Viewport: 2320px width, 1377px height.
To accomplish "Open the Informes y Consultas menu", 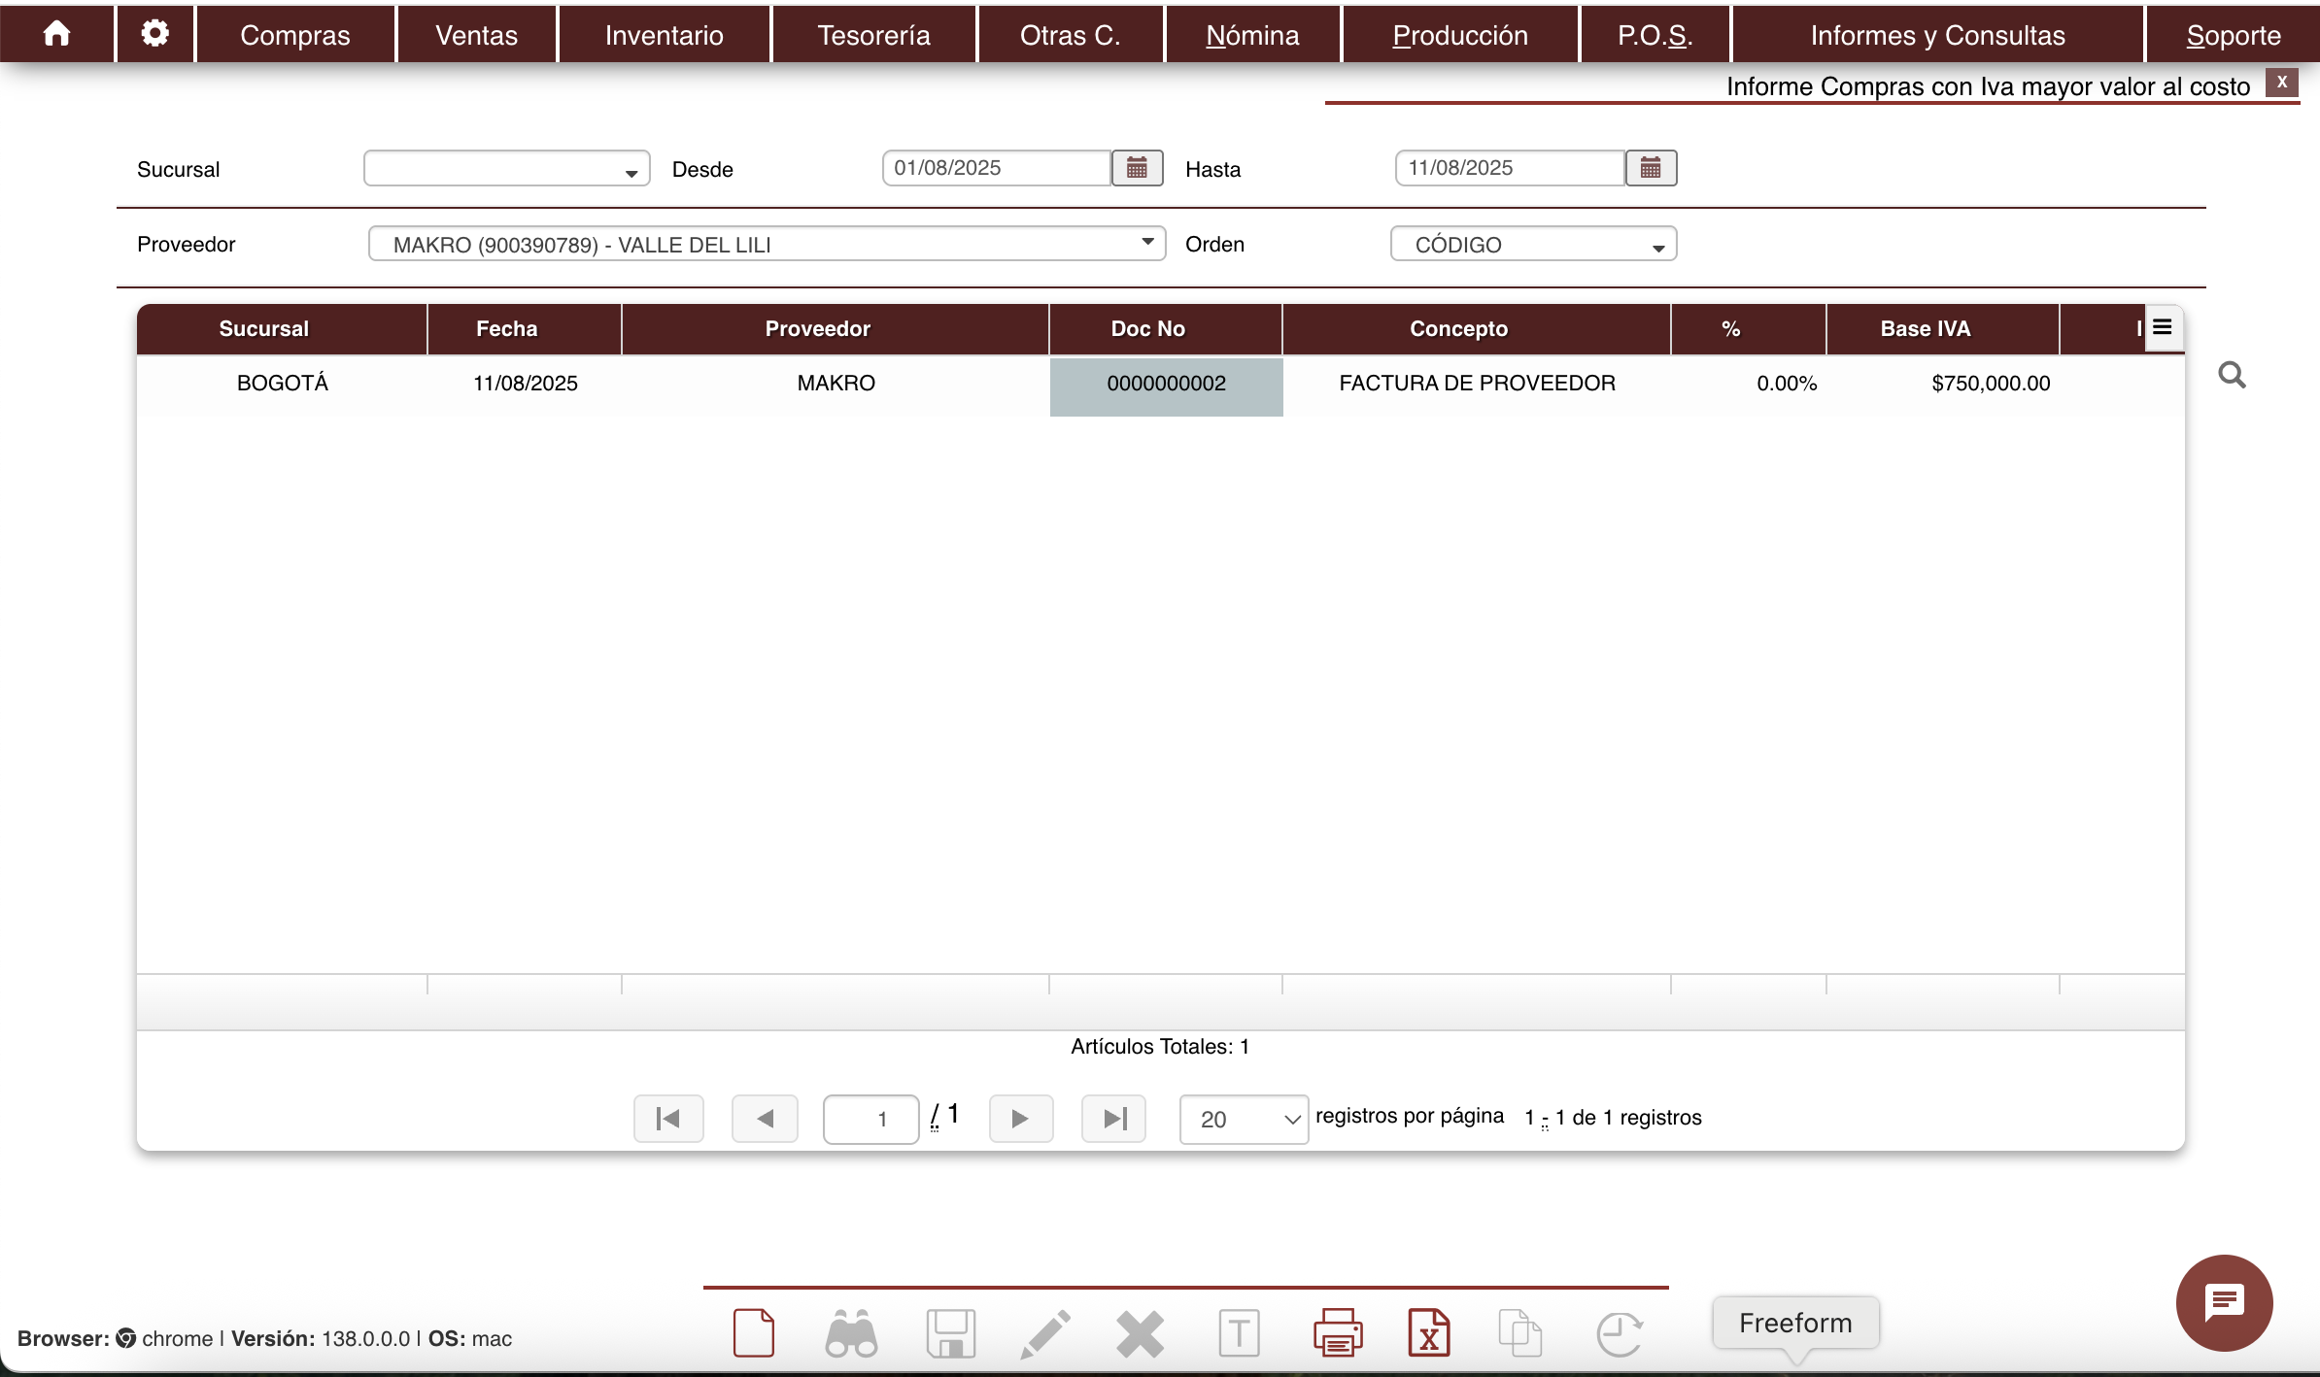I will click(1937, 35).
